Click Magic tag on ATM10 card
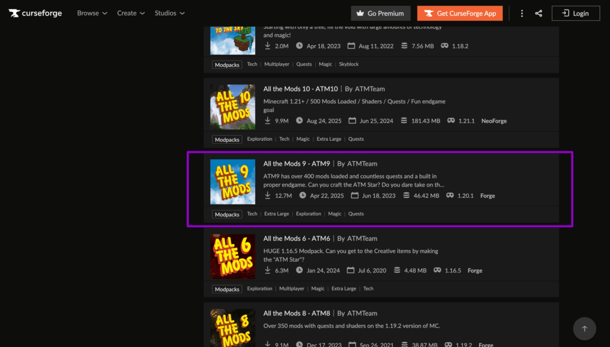Screen dimensions: 610x347 [303, 139]
